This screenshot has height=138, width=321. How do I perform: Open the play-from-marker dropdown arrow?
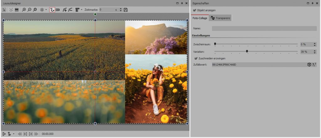click(x=13, y=134)
